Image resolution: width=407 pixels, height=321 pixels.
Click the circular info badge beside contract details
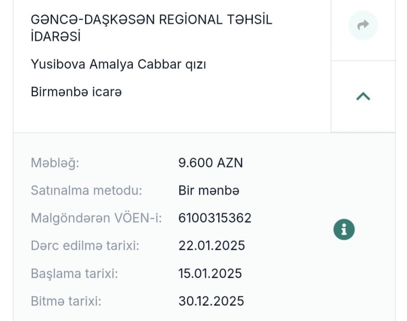[344, 229]
